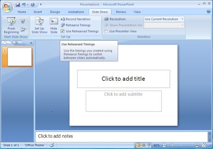Switch to Slide Sorter view icon
Viewport: 213px width, 149px height.
pyautogui.click(x=144, y=145)
